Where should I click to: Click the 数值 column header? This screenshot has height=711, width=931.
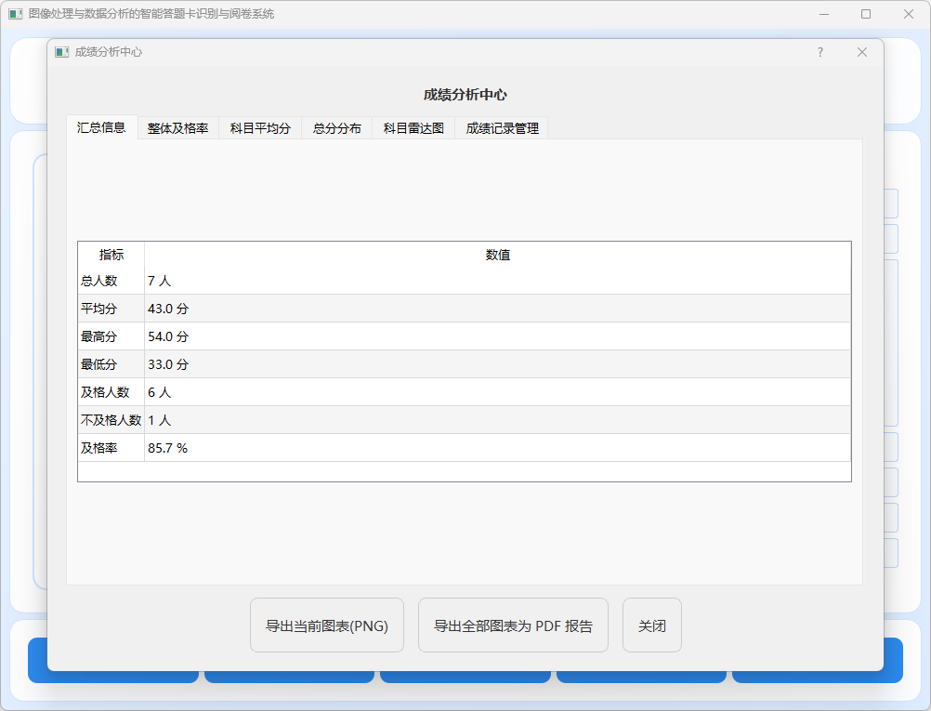(497, 255)
